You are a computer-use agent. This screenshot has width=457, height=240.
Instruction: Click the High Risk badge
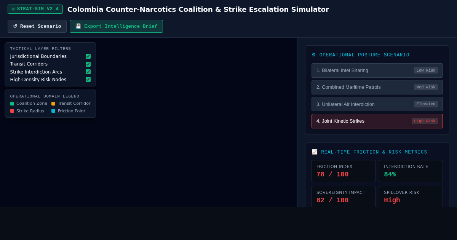tap(425, 121)
